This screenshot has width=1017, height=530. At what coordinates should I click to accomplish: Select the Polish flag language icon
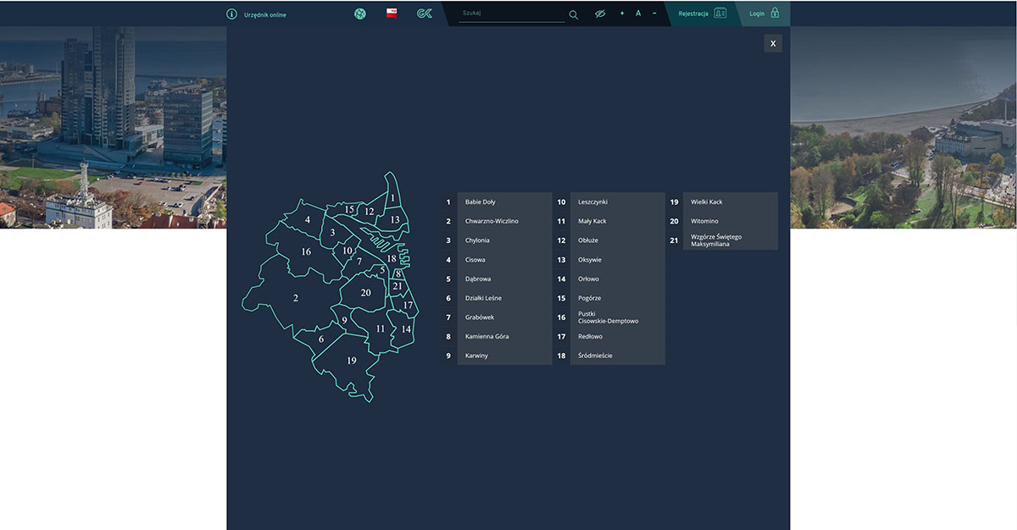392,14
